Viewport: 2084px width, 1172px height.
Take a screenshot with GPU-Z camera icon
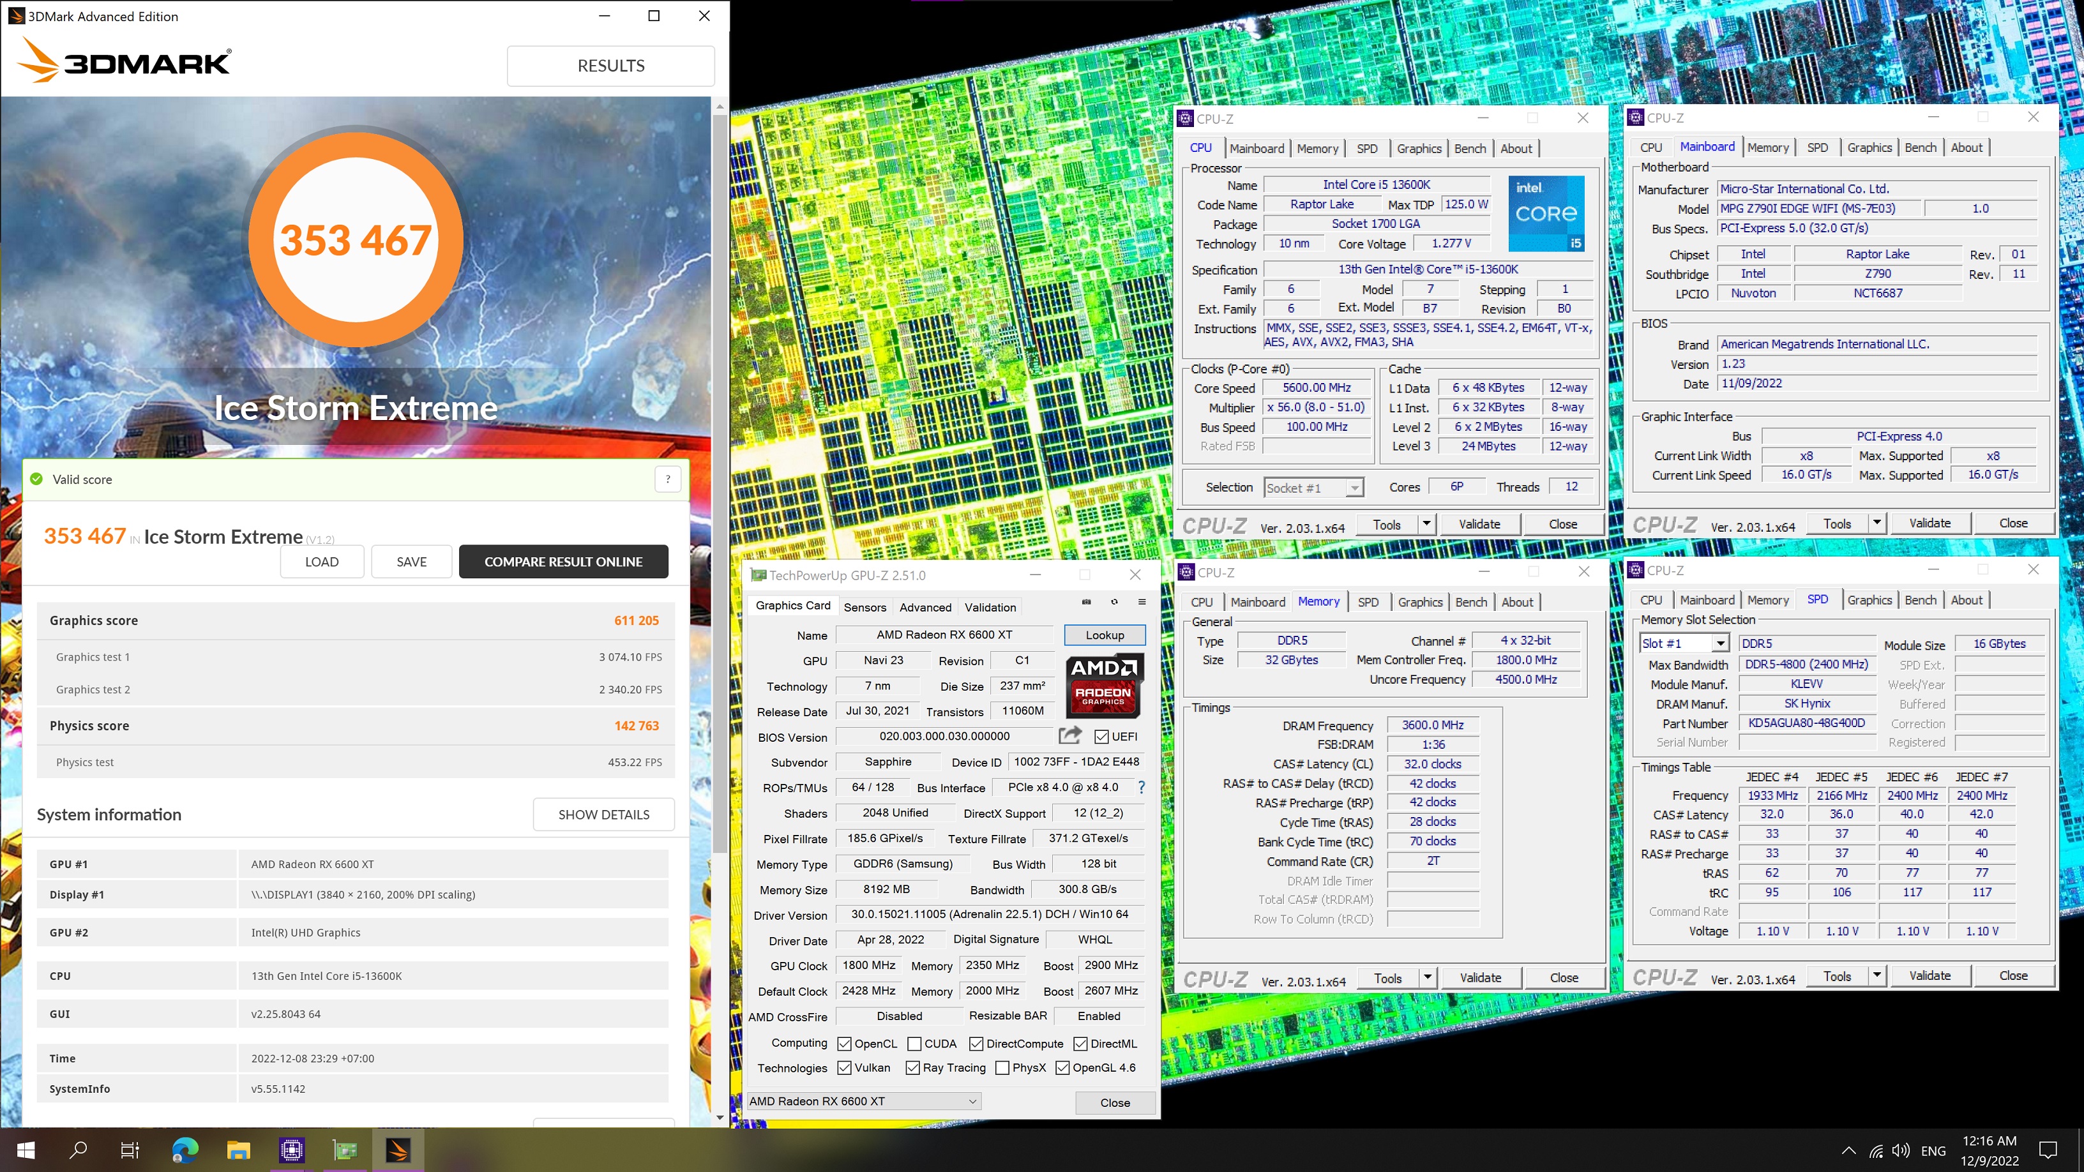[1085, 602]
